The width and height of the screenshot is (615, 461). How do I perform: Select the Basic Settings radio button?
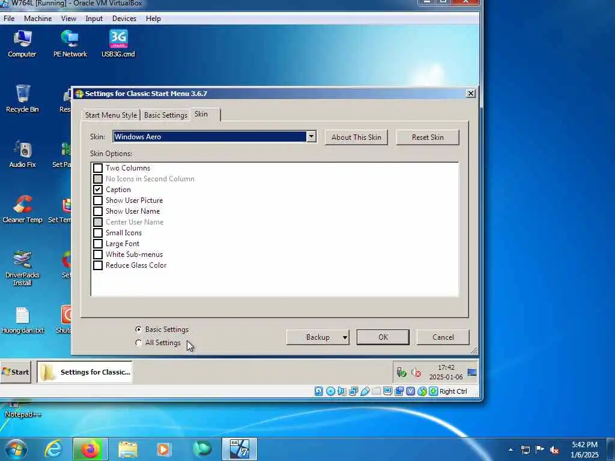click(x=138, y=330)
